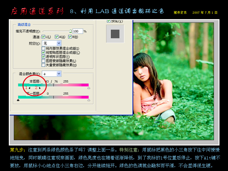Click 本图层 white triangle at right end
Screen dimensions: 228x171
click(x=89, y=88)
